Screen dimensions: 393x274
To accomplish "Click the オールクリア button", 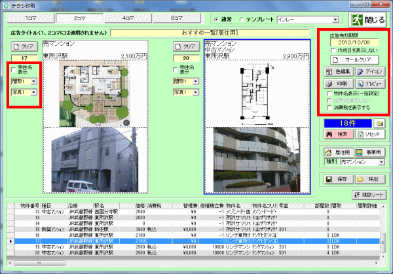I will click(354, 60).
